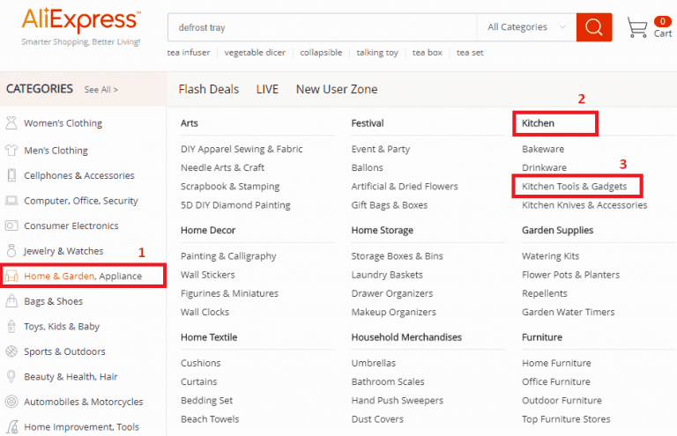677x436 pixels.
Task: Click the Bags & Shoes bag icon
Action: click(11, 300)
